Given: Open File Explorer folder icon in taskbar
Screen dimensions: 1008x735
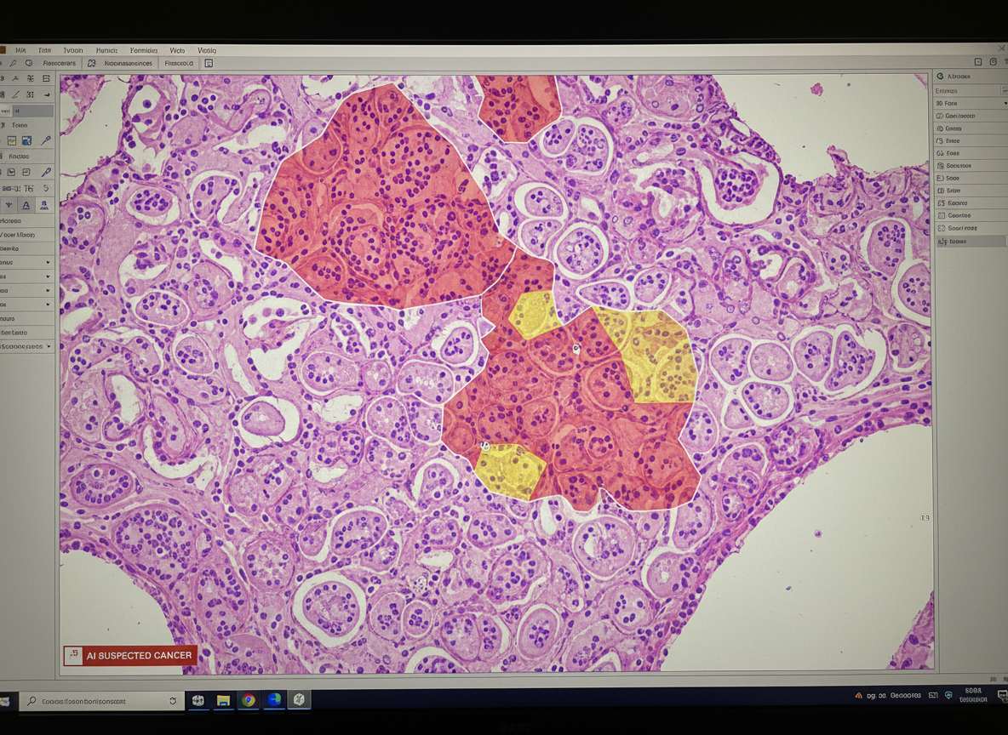Looking at the screenshot, I should [223, 700].
